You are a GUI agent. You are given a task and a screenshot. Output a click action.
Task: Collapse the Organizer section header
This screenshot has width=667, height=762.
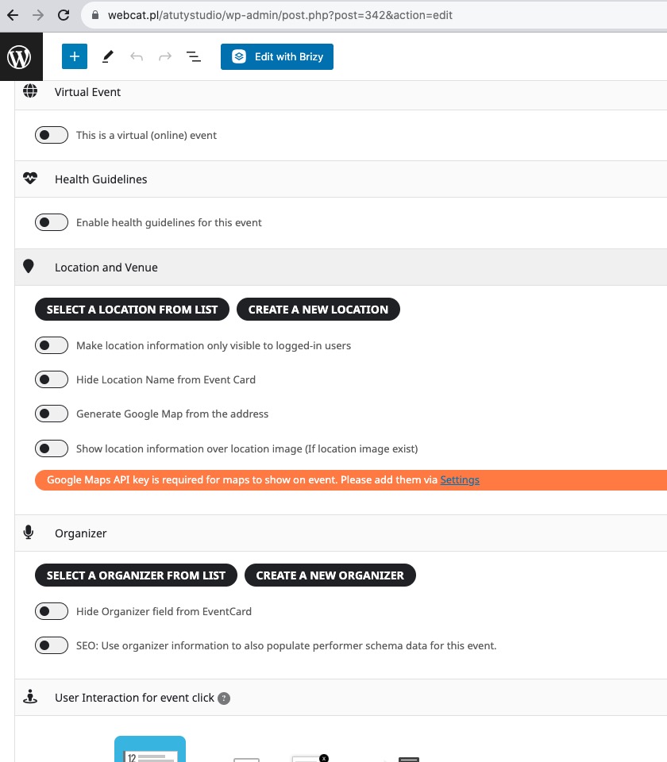[341, 533]
